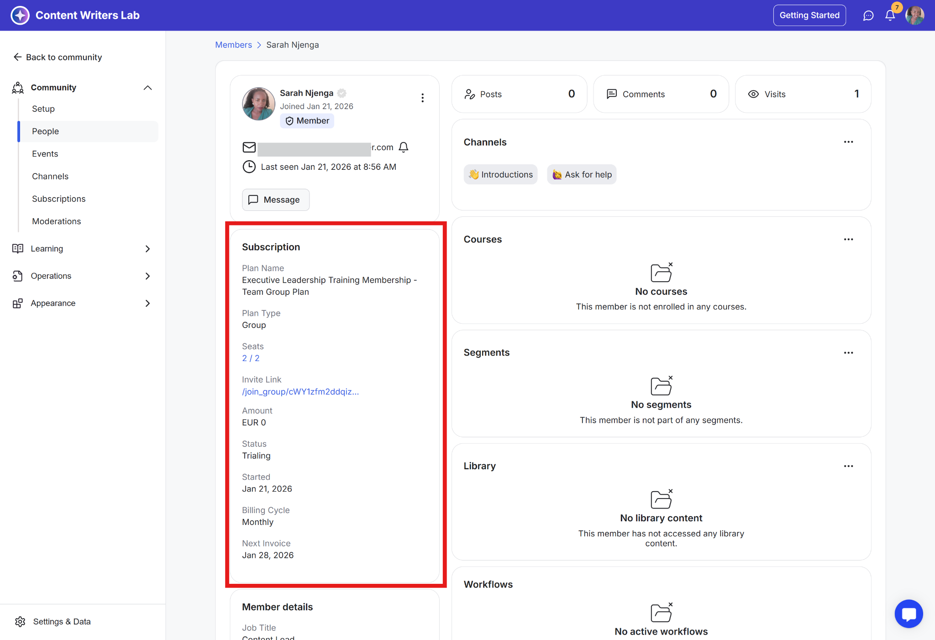Image resolution: width=935 pixels, height=640 pixels.
Task: Click the bell icon beside email
Action: coord(403,147)
